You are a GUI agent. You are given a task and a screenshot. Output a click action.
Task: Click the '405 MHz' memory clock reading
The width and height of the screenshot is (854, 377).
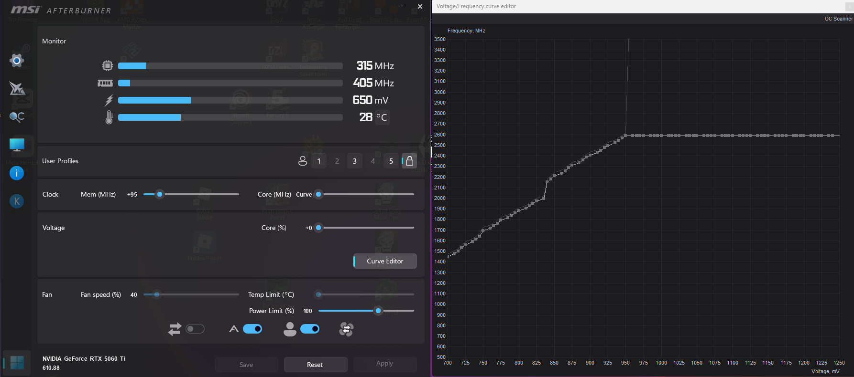(373, 83)
